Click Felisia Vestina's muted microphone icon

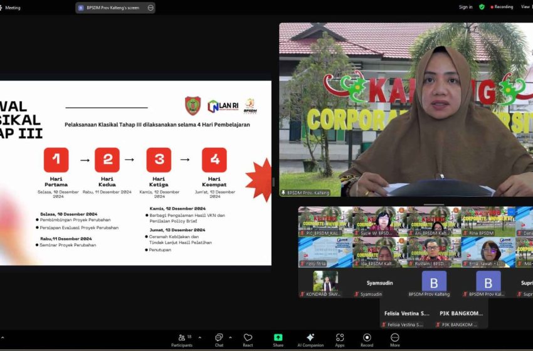coord(384,325)
